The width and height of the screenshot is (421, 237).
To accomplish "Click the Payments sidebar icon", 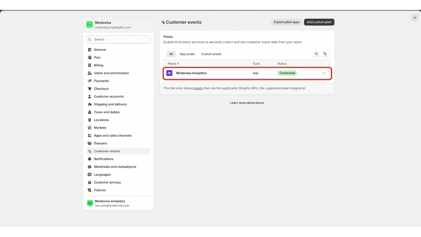I will 89,81.
